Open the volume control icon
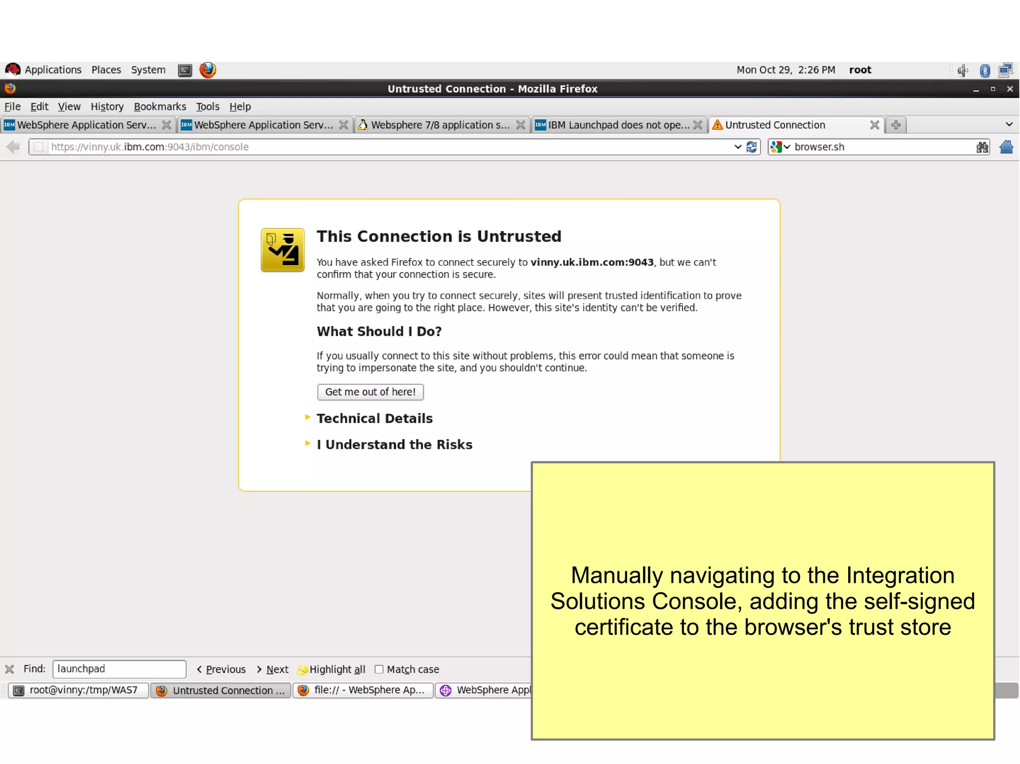1020x764 pixels. pyautogui.click(x=963, y=70)
